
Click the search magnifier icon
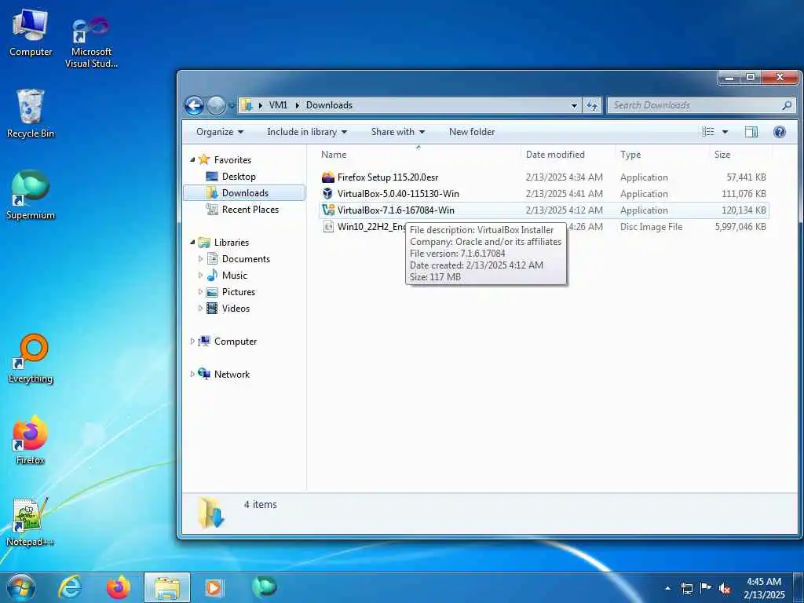[787, 106]
